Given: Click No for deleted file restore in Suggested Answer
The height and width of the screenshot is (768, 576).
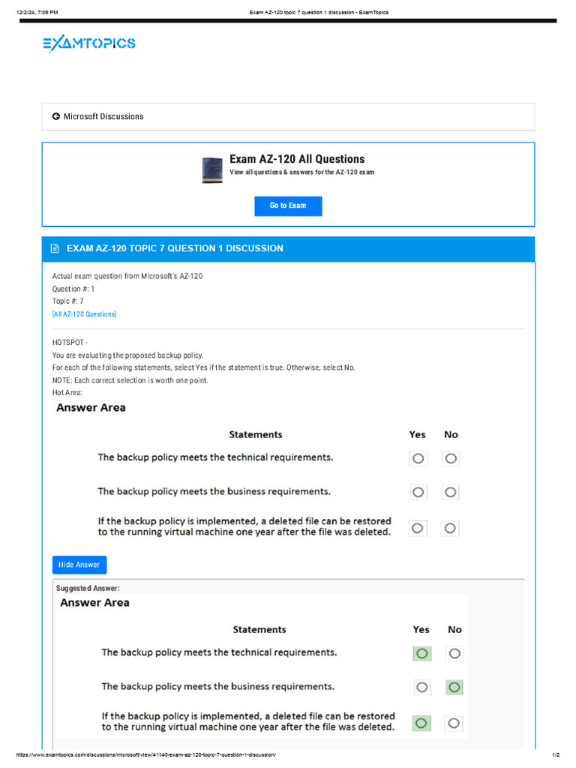Looking at the screenshot, I should (454, 723).
